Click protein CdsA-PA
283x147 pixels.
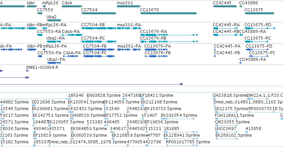pyautogui.click(x=71, y=56)
